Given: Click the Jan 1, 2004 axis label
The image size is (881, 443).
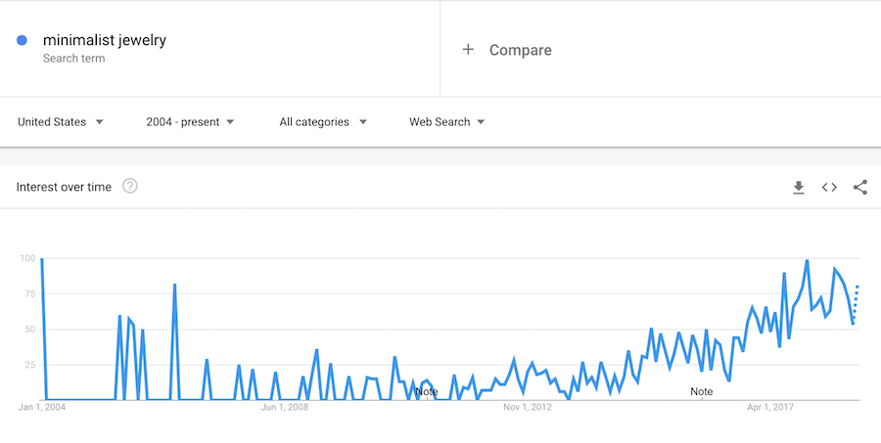Looking at the screenshot, I should pos(43,408).
